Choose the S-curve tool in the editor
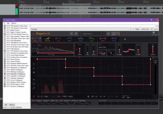The width and height of the screenshot is (163, 114). pos(34,88)
